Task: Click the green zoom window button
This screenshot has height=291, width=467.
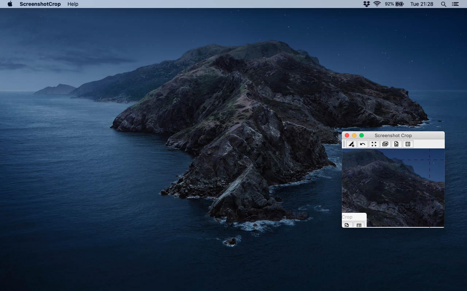Action: [362, 135]
